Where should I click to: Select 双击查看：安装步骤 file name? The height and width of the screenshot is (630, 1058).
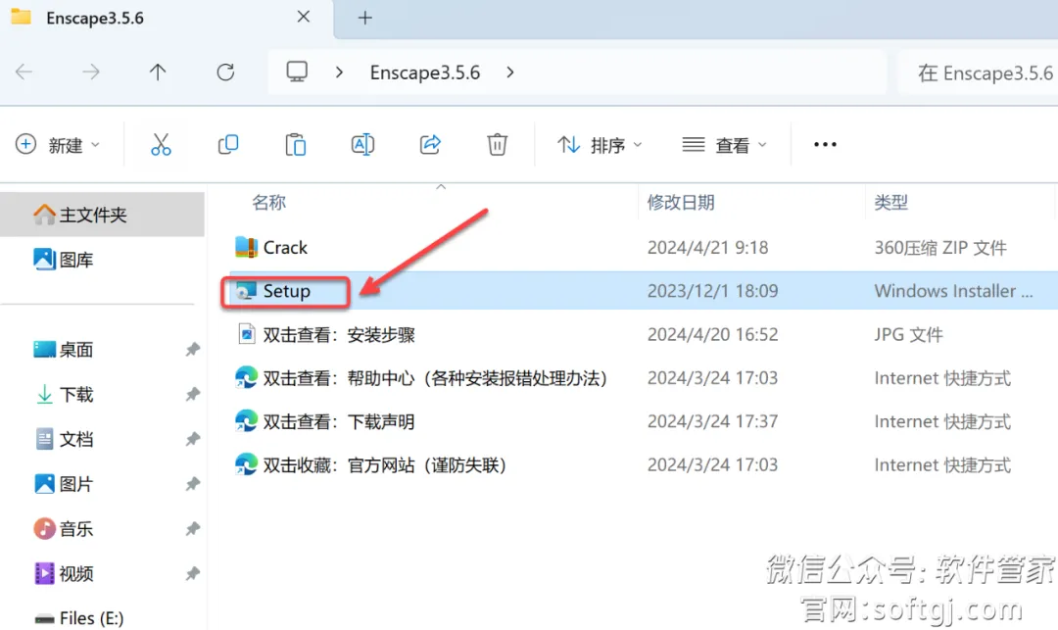[x=339, y=334]
